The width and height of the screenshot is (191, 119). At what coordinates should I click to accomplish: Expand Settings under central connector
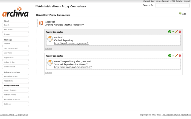pyautogui.click(x=49, y=48)
